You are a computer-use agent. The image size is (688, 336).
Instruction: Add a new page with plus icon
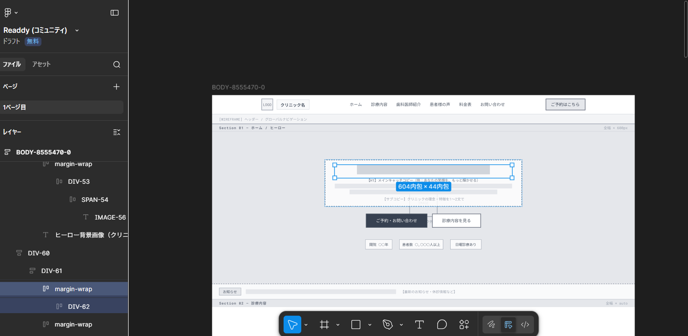point(117,87)
